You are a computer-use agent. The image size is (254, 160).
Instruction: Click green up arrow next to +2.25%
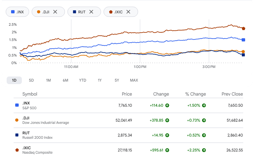(x=204, y=150)
